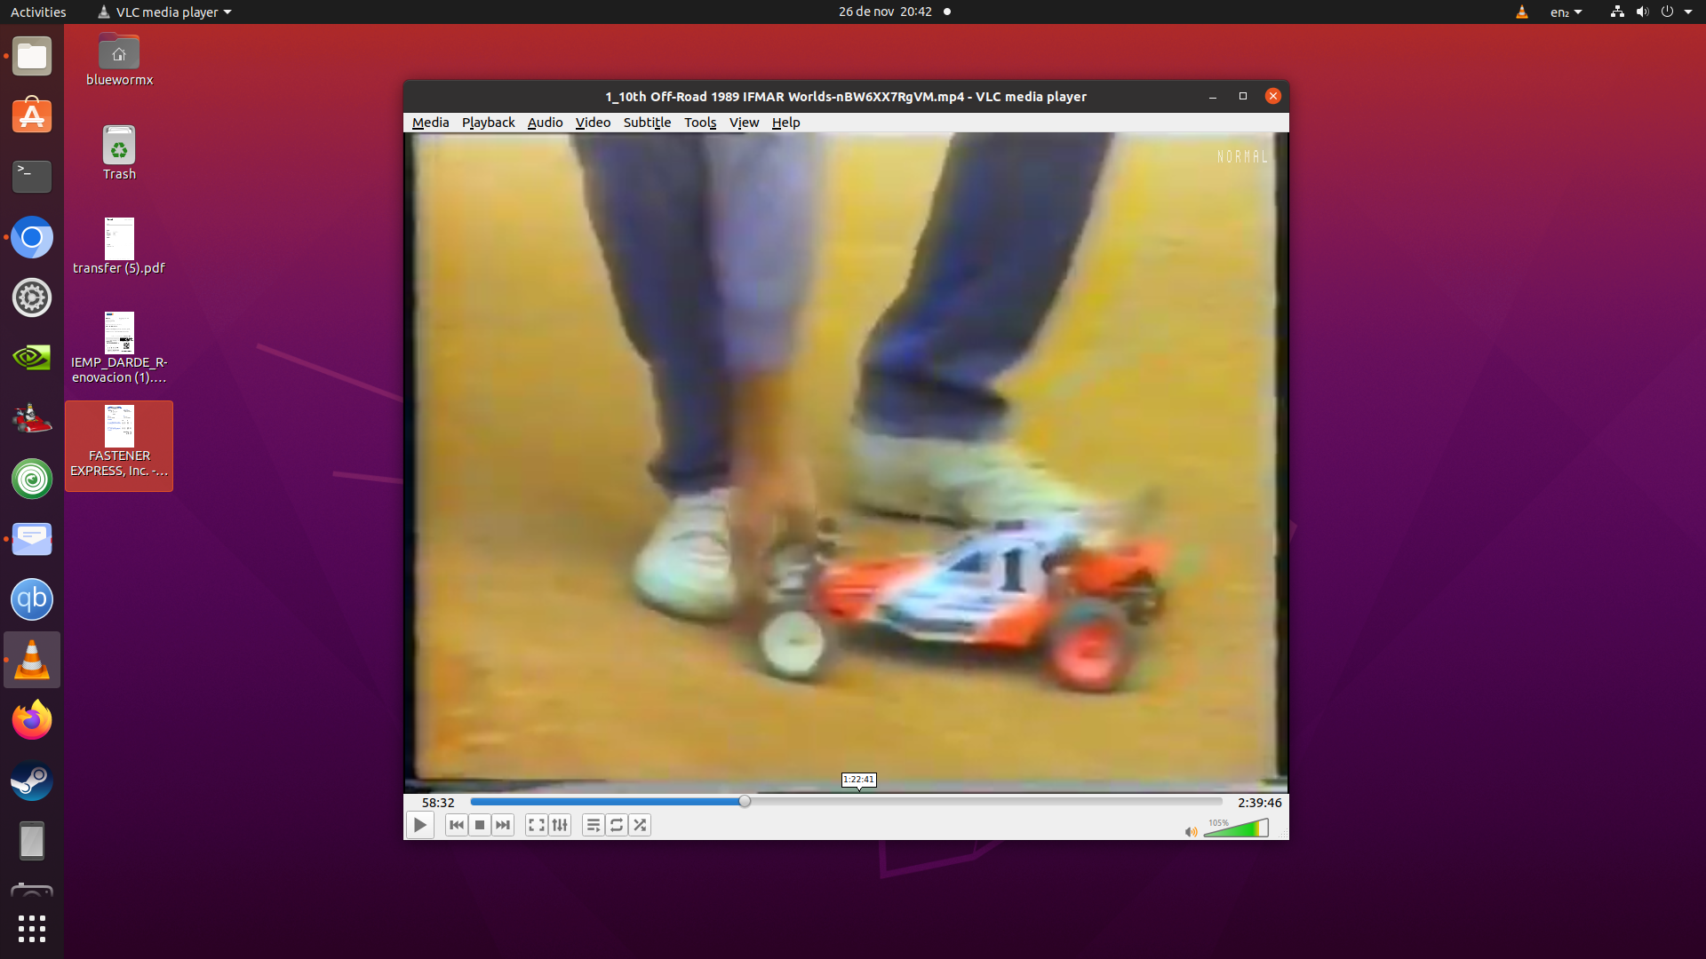Select blueworm home folder on desktop
Viewport: 1706px width, 959px height.
click(119, 60)
